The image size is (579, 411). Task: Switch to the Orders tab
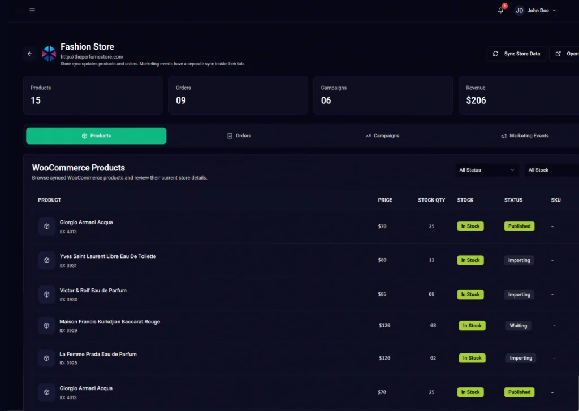tap(239, 135)
